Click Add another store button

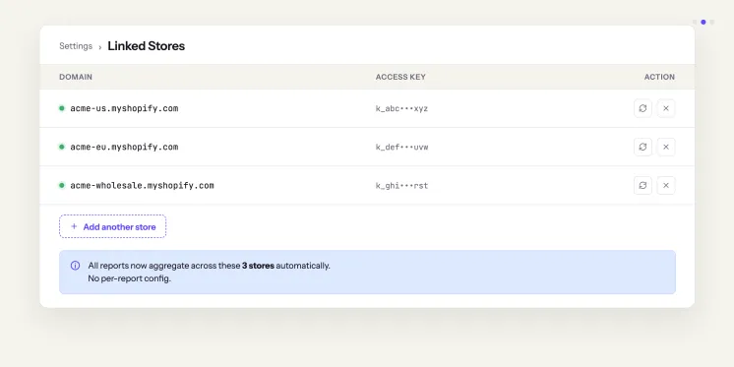(112, 226)
